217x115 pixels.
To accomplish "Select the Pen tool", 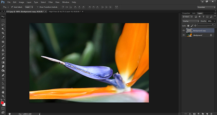I will (x=3, y=75).
